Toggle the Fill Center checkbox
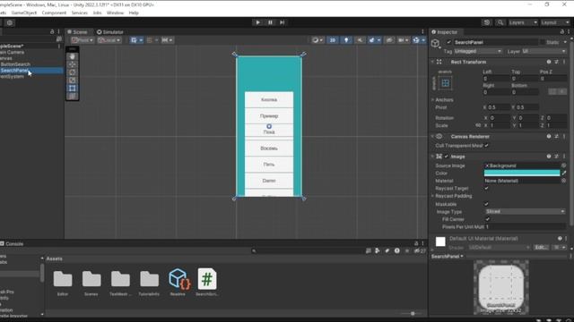Viewport: 574px width, 322px height. pos(487,219)
